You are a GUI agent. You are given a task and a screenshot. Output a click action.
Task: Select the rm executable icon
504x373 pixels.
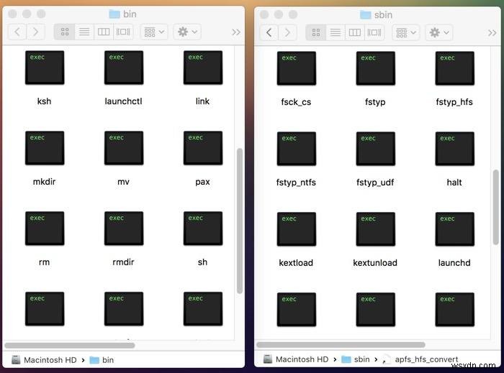pos(45,229)
